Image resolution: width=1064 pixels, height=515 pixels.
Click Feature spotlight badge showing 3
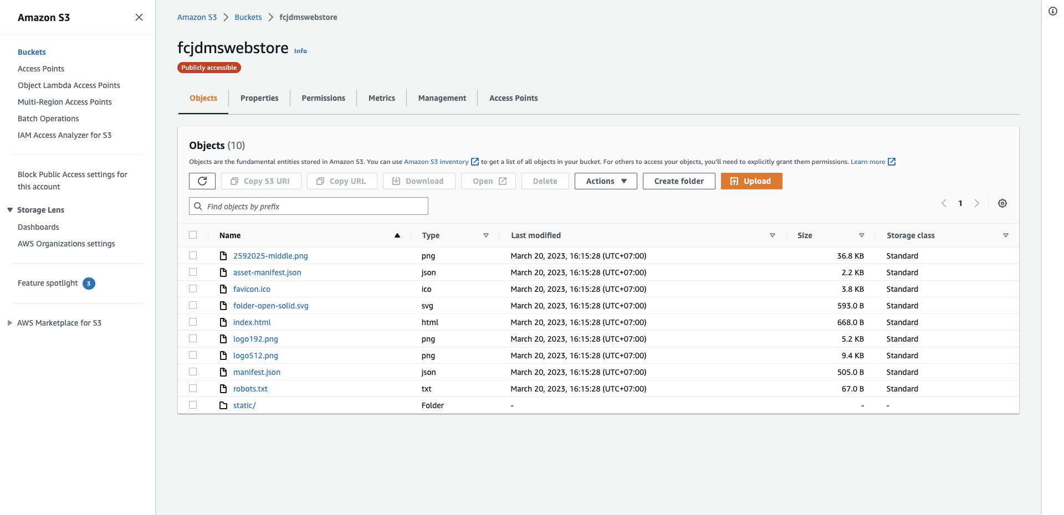89,284
